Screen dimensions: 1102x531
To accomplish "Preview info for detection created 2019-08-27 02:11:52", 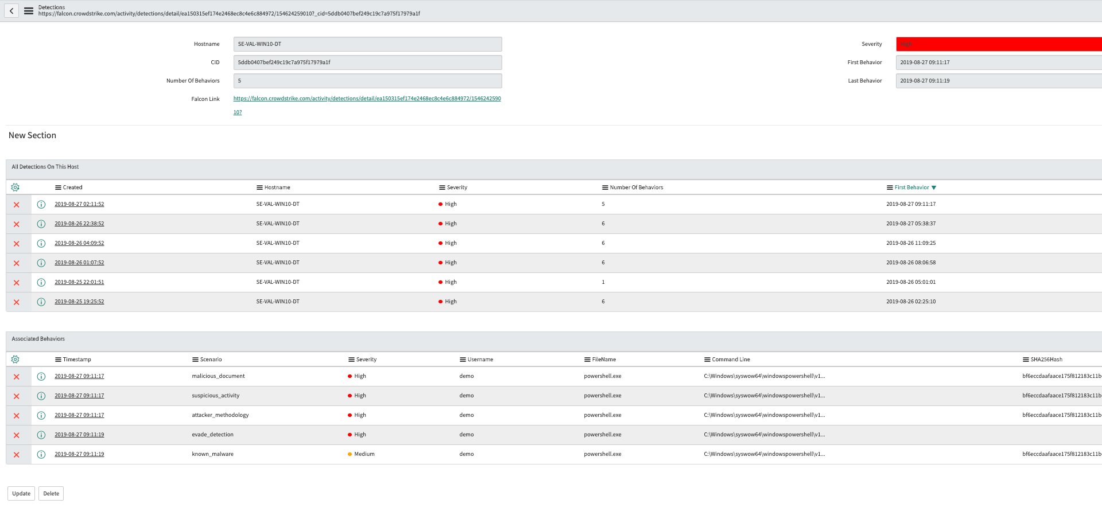I will [41, 205].
